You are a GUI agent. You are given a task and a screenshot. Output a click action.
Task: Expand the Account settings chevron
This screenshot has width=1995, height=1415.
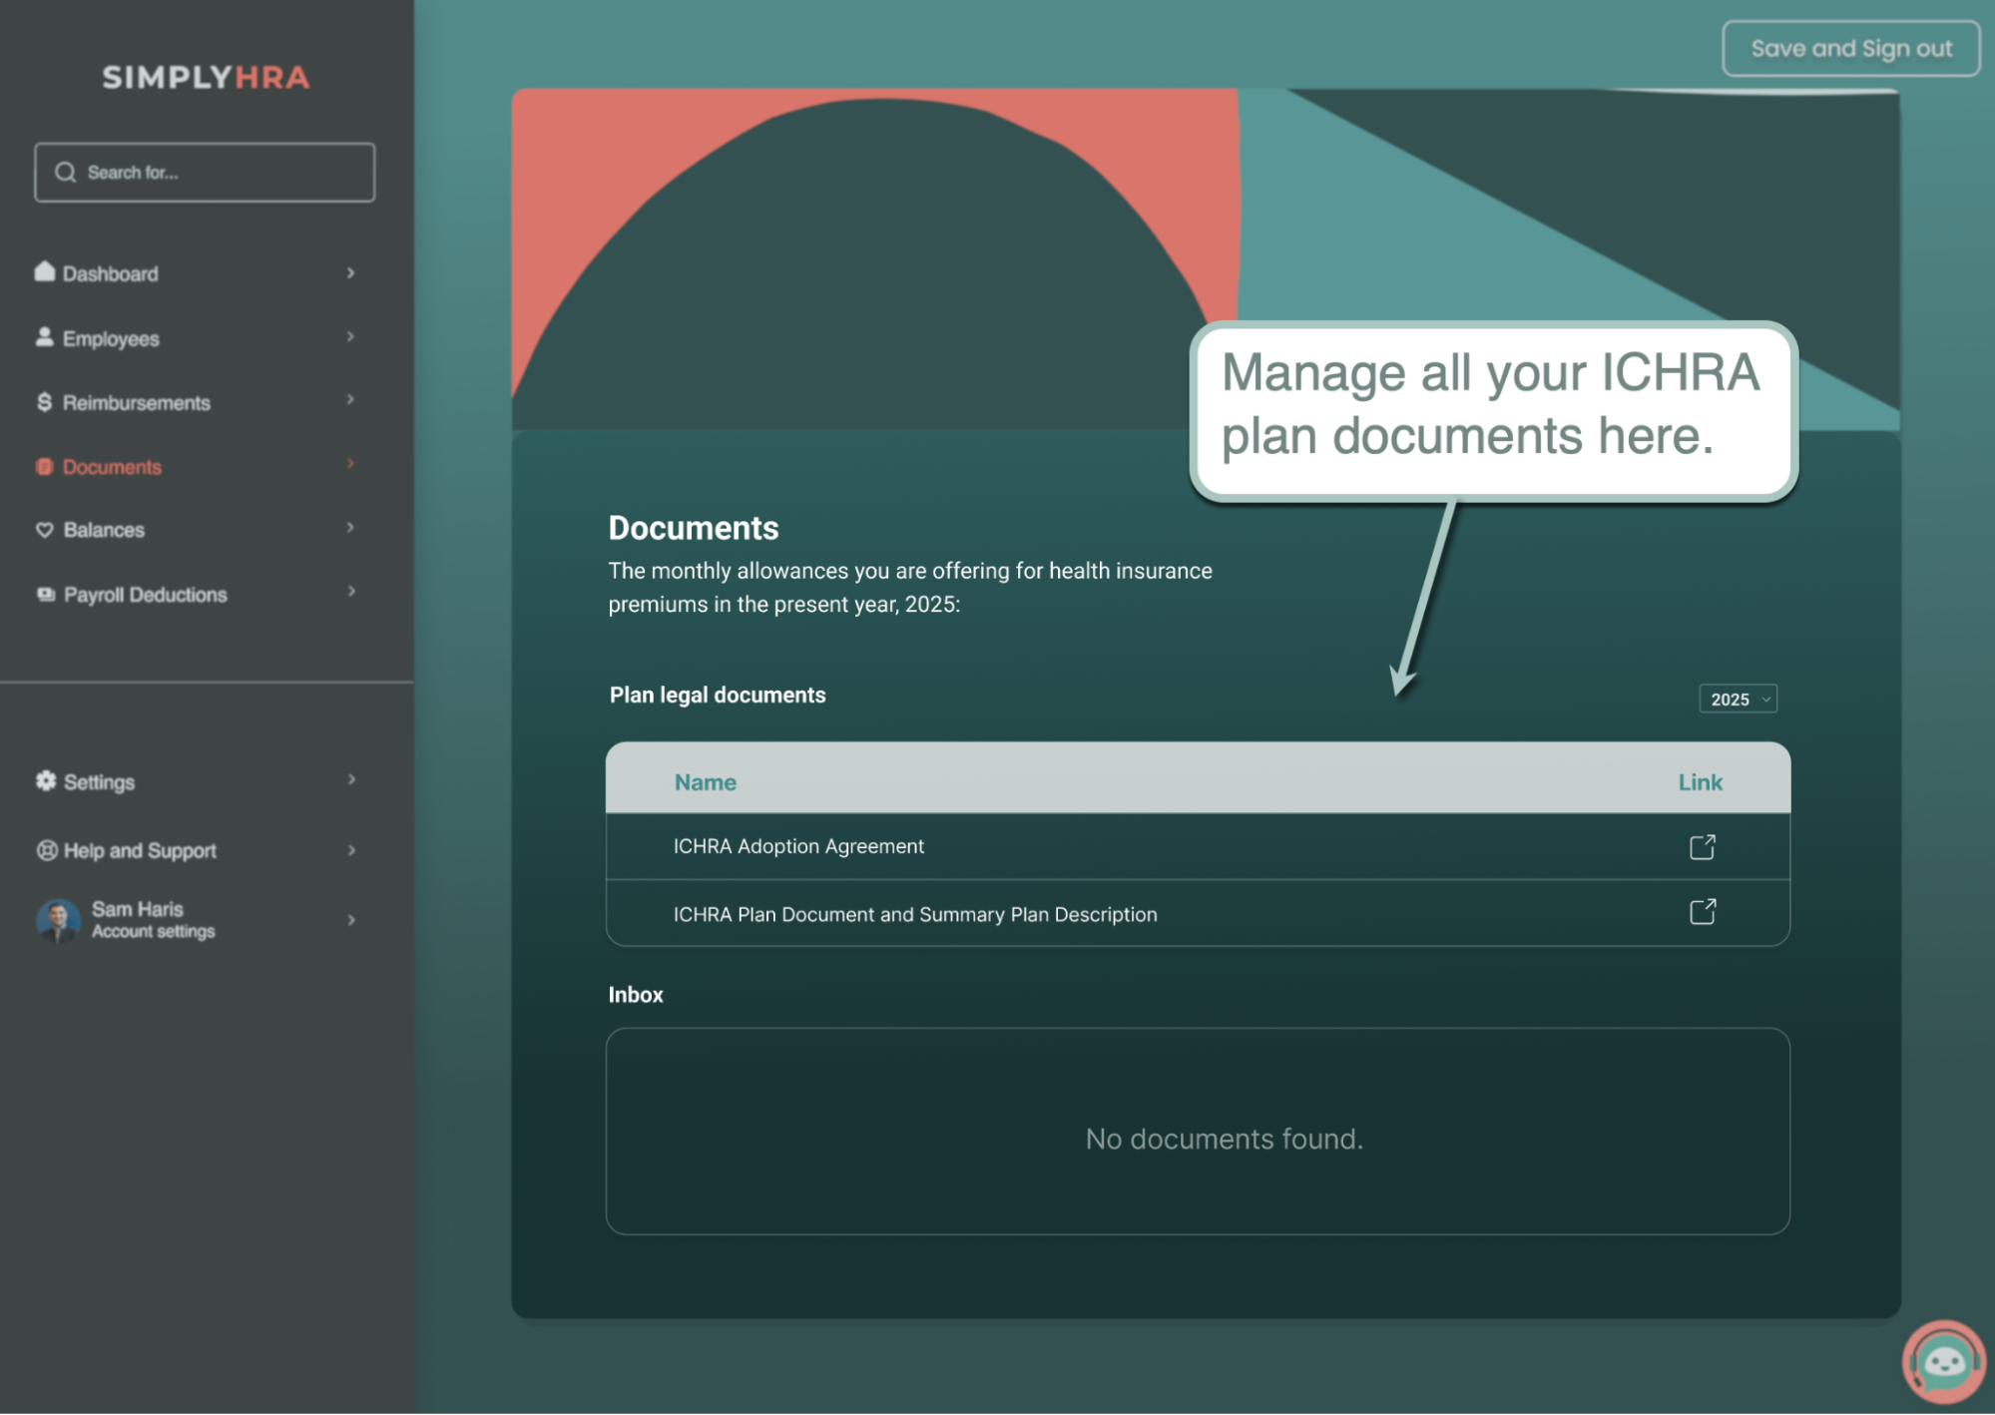[x=351, y=920]
